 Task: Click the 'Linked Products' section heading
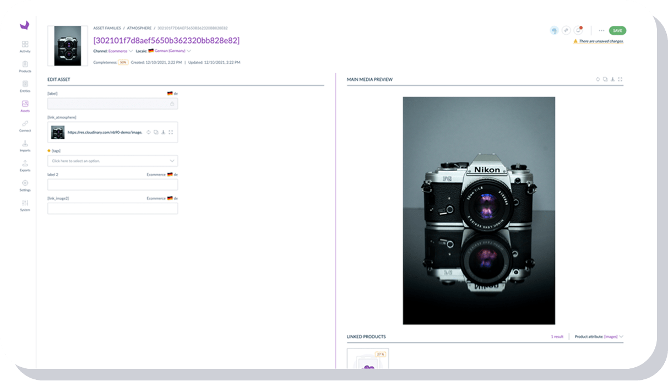366,336
